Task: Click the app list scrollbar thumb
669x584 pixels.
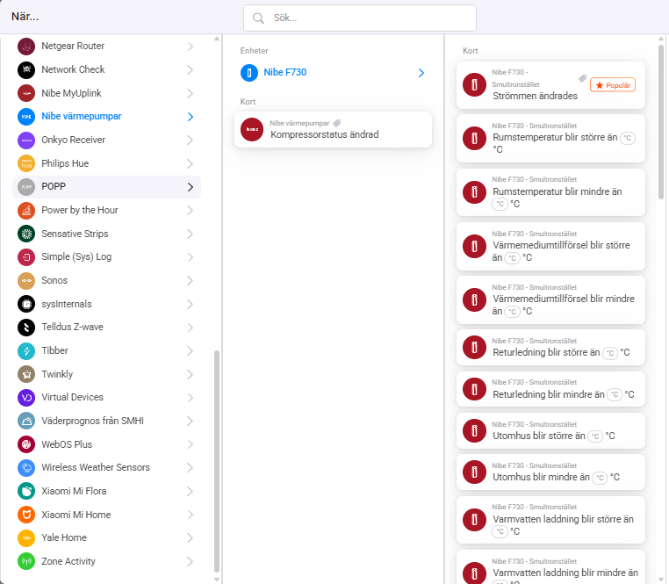Action: coord(217,461)
